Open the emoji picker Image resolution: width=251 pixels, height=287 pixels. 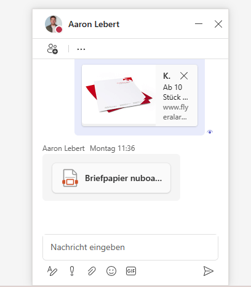111,271
